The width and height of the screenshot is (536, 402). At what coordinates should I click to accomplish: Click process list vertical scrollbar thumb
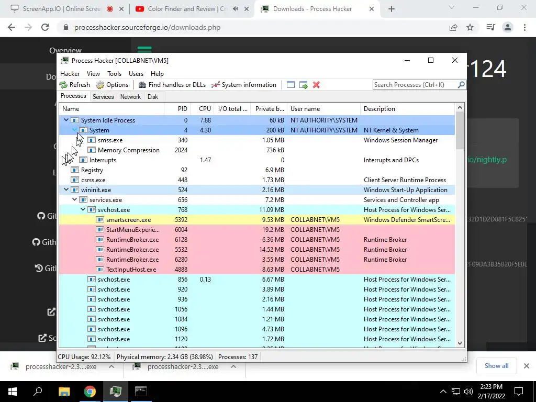click(460, 130)
